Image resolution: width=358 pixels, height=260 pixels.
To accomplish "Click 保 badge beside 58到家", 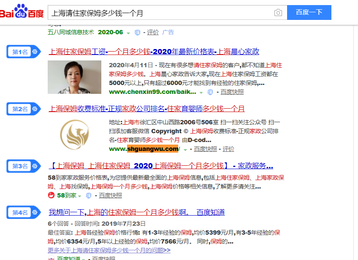I will (89, 195).
